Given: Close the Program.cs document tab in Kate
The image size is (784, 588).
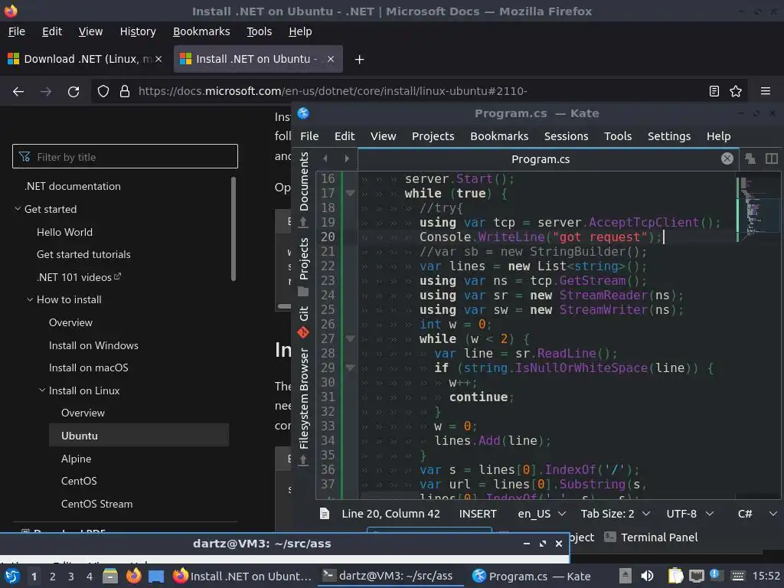Looking at the screenshot, I should click(727, 159).
